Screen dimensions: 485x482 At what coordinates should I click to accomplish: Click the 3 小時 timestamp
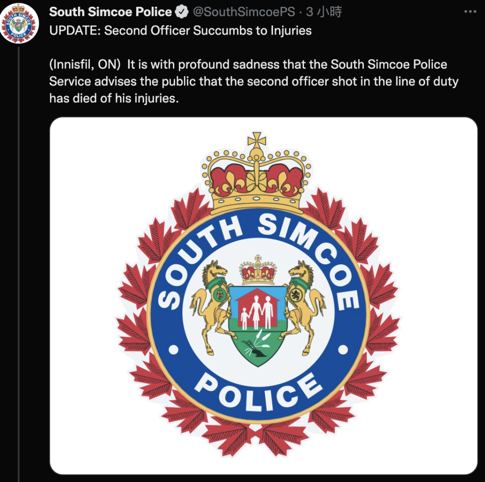pyautogui.click(x=324, y=12)
